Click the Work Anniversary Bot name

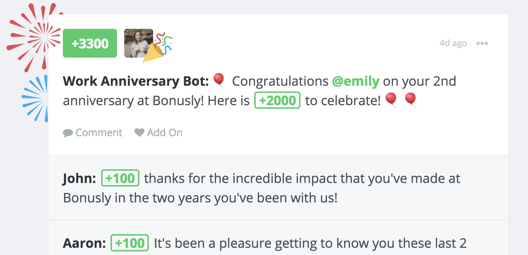tap(136, 81)
